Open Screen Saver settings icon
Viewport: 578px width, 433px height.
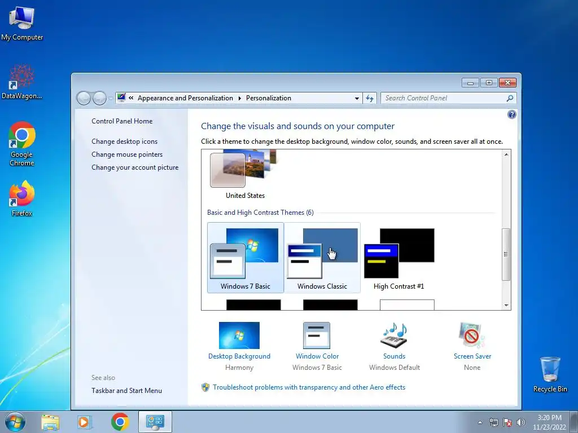472,335
